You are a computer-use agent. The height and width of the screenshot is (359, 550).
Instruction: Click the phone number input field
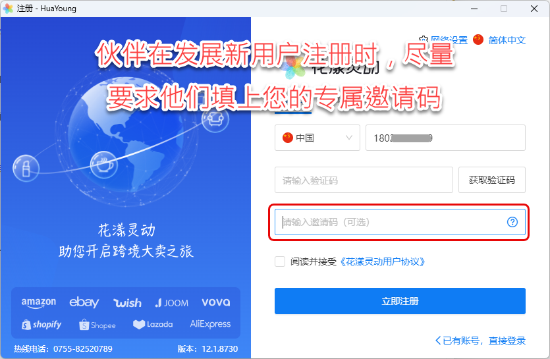445,138
